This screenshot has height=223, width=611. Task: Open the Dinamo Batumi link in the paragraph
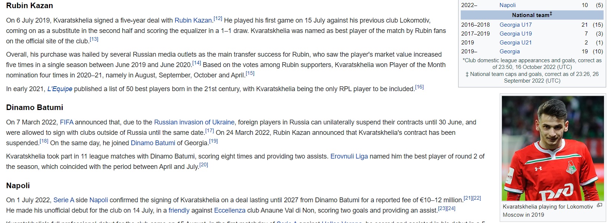pos(153,143)
